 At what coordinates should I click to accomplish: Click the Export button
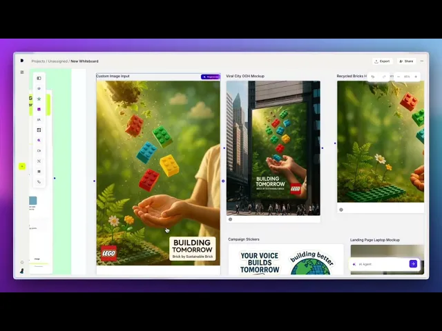tap(382, 61)
